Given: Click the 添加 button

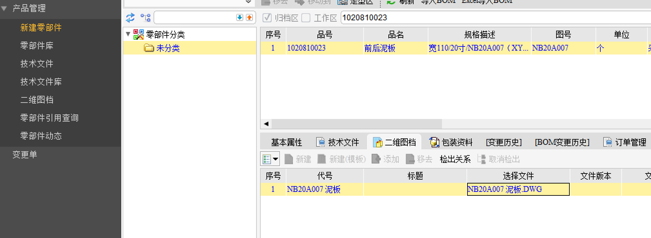Looking at the screenshot, I should point(386,159).
